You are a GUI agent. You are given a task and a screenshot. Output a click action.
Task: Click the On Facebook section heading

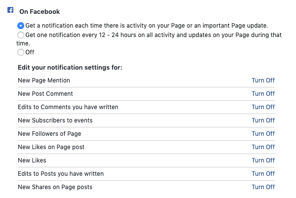point(40,12)
